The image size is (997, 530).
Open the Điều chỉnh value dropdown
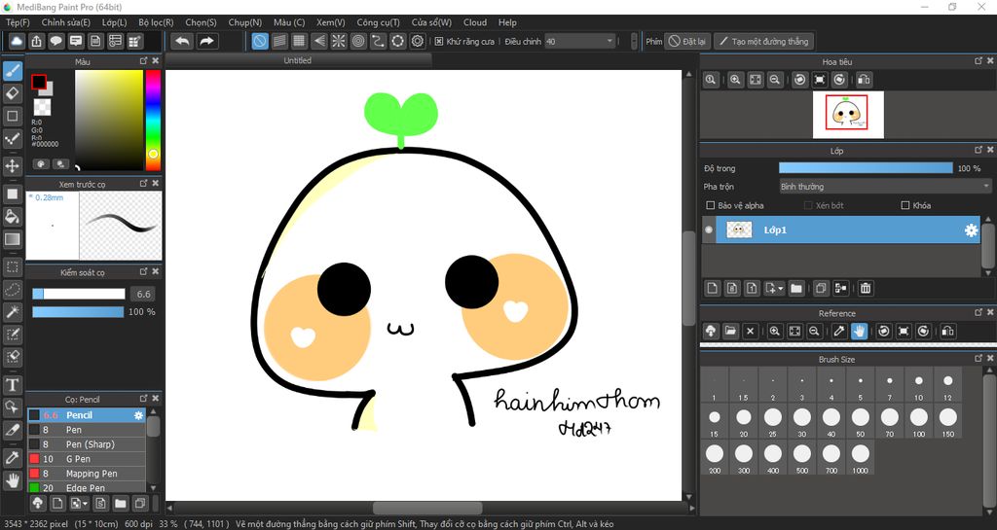[x=609, y=41]
